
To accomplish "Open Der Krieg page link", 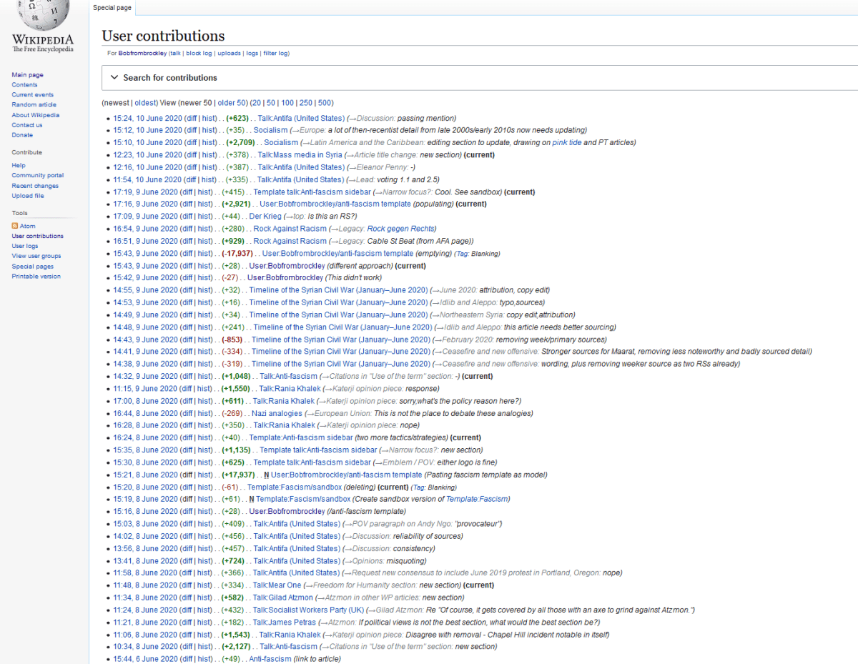I will [265, 216].
